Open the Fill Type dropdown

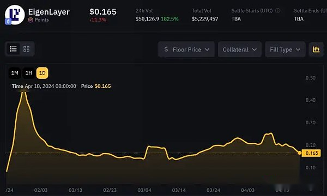click(285, 49)
